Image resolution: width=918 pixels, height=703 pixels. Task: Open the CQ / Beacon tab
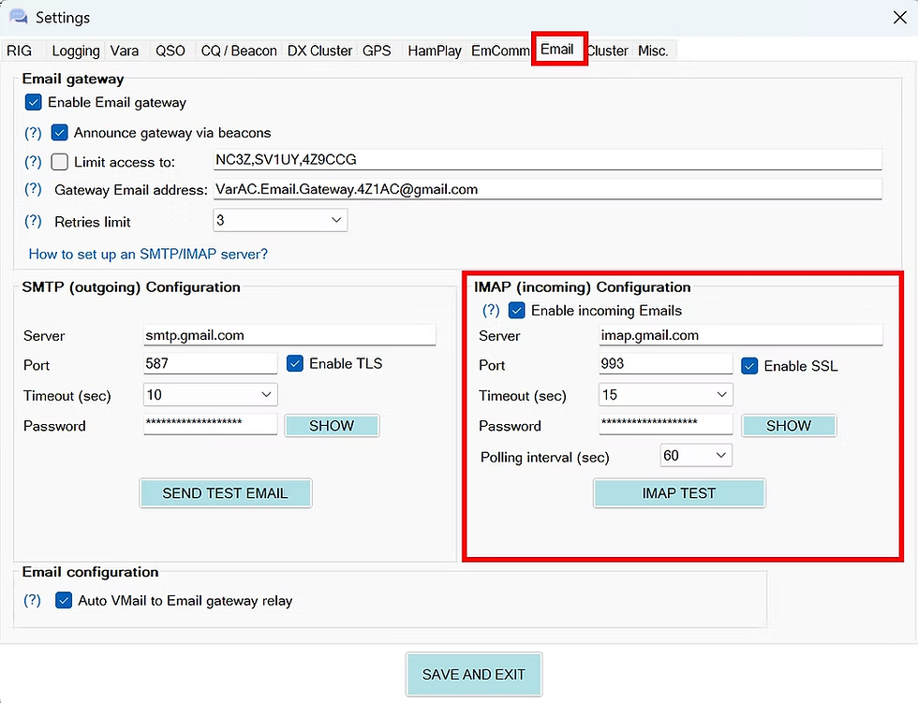(x=239, y=51)
